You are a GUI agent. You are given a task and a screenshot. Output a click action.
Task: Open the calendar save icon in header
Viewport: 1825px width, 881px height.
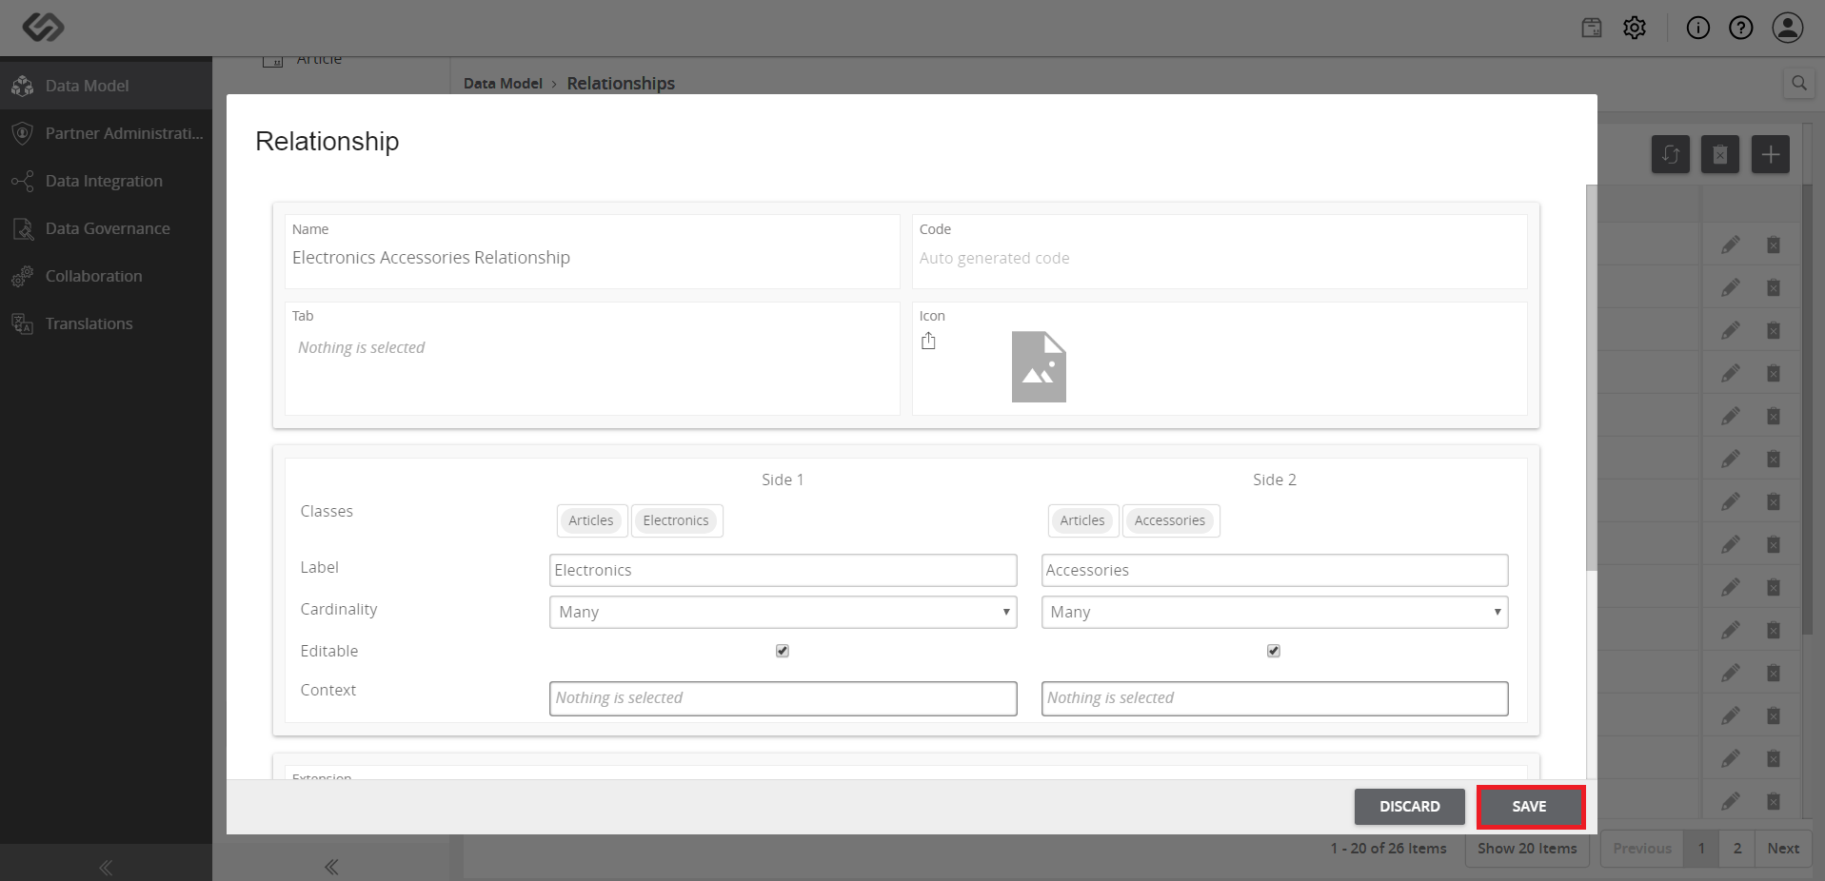pos(1592,28)
